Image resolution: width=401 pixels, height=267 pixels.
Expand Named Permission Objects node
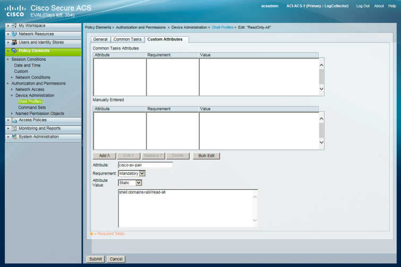[x=12, y=113]
